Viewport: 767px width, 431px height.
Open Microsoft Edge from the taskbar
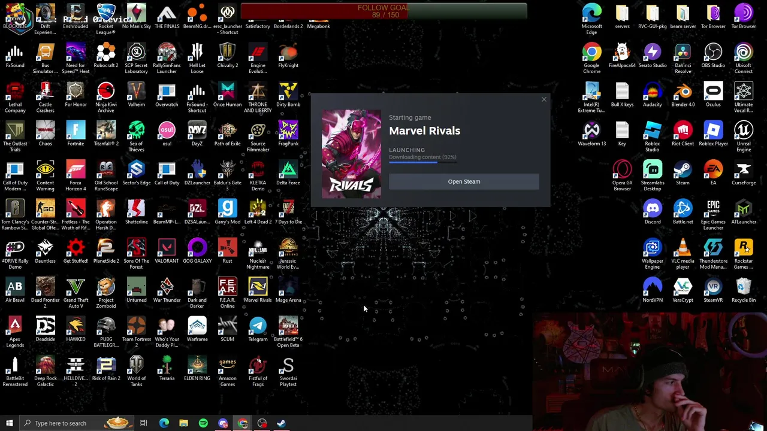coord(164,423)
